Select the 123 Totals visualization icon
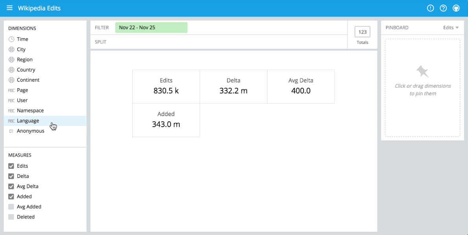Viewport: 468px width, 235px height. click(362, 32)
